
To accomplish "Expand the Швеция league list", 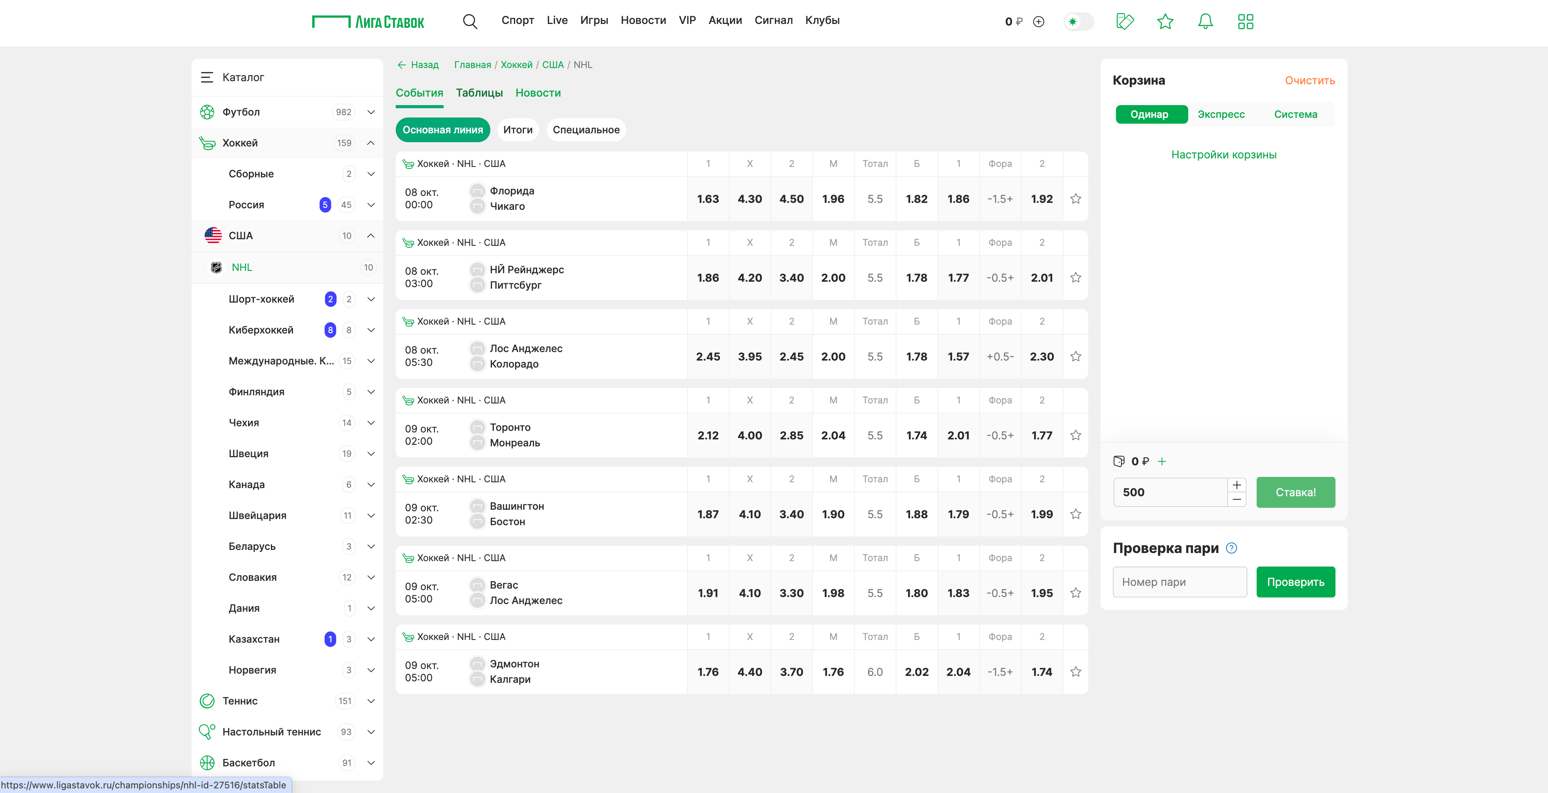I will (371, 454).
